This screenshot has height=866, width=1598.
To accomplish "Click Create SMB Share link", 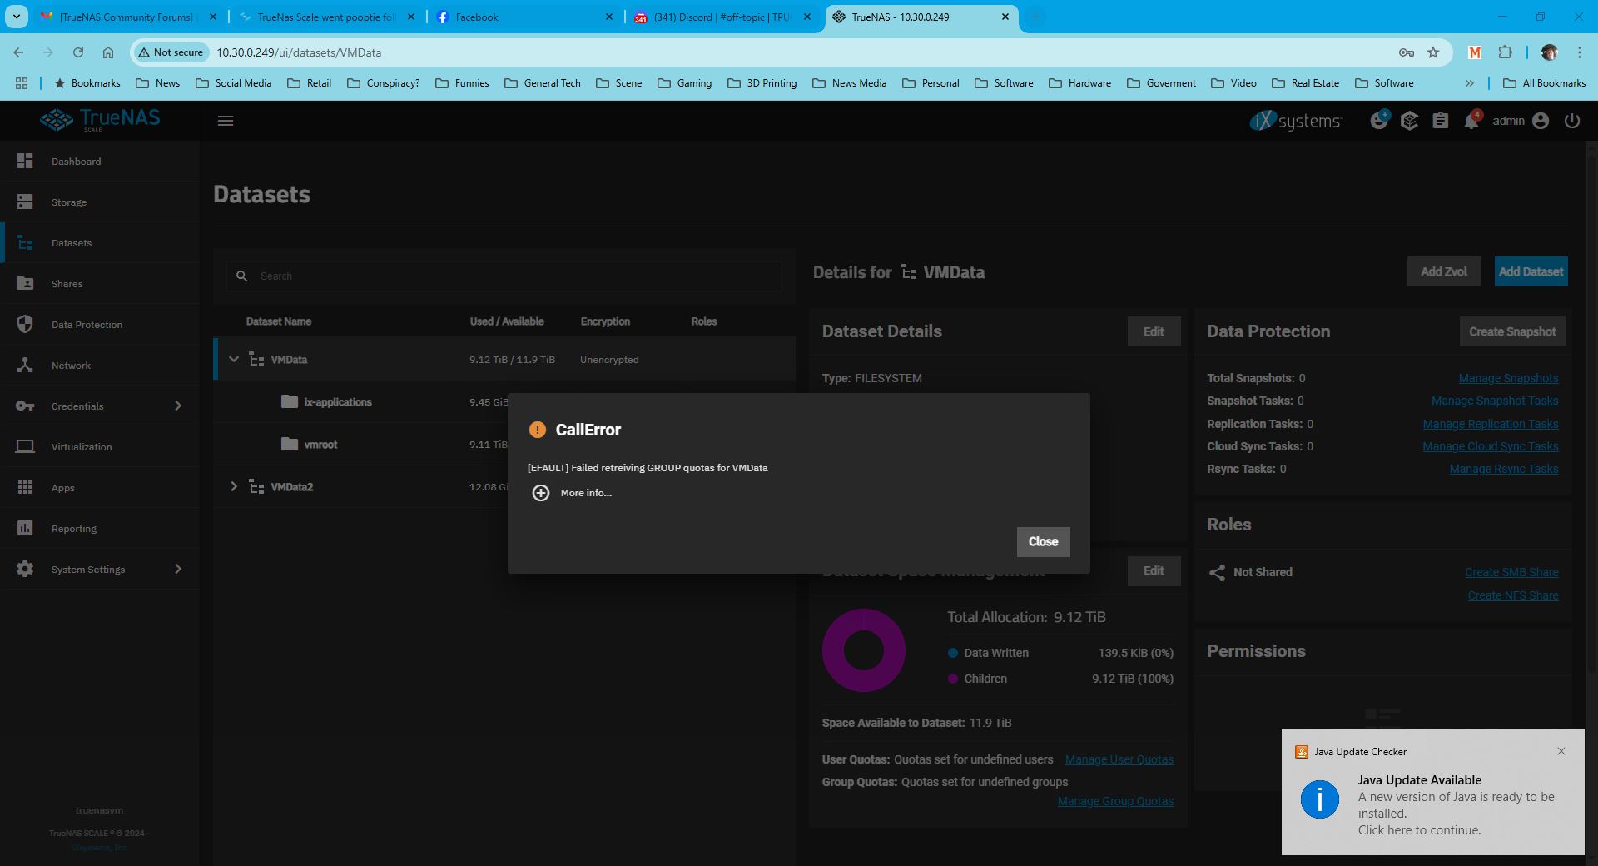I will coord(1511,572).
